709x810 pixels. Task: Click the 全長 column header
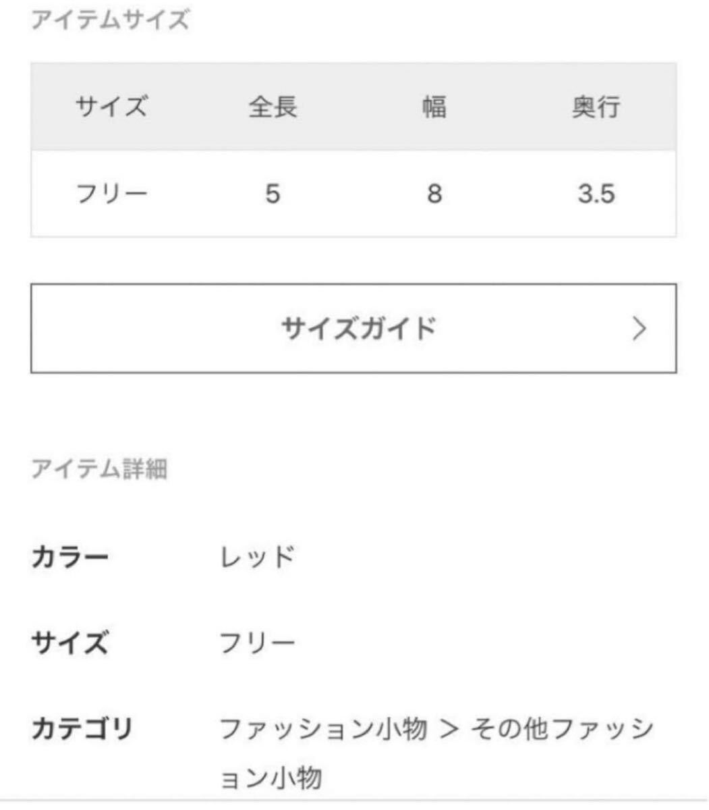273,107
